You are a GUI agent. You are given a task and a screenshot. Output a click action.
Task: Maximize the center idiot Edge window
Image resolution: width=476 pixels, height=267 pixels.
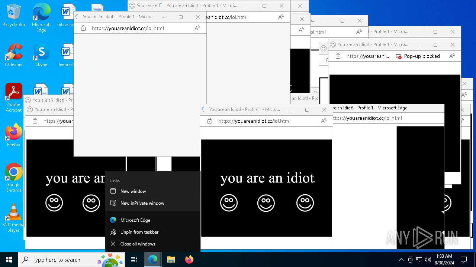307,109
